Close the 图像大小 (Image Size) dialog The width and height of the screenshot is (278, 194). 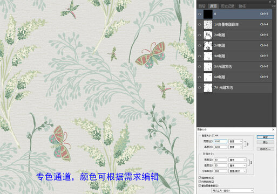point(273,129)
